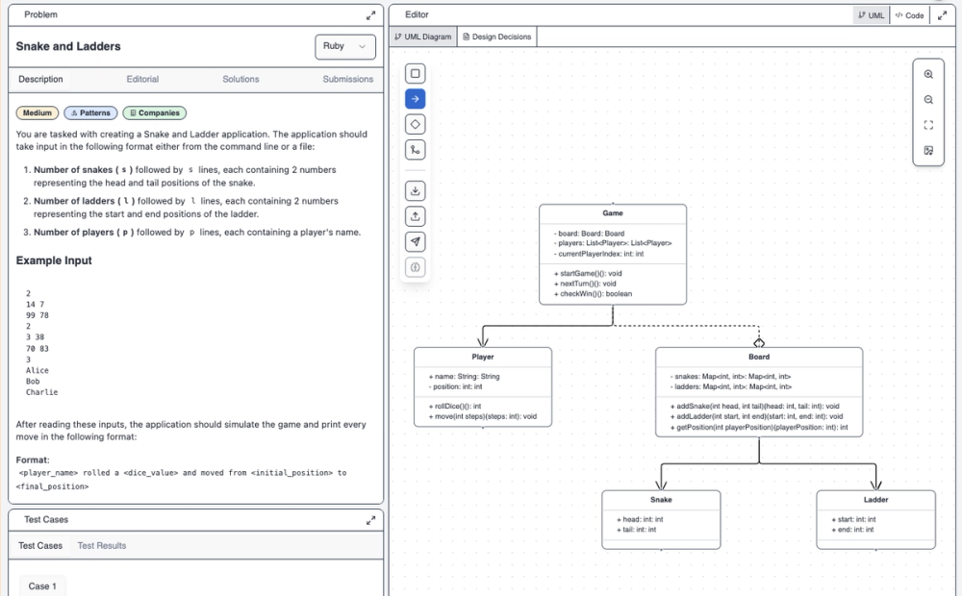The height and width of the screenshot is (596, 962).
Task: Click the checkWin() method in Game
Action: [593, 294]
